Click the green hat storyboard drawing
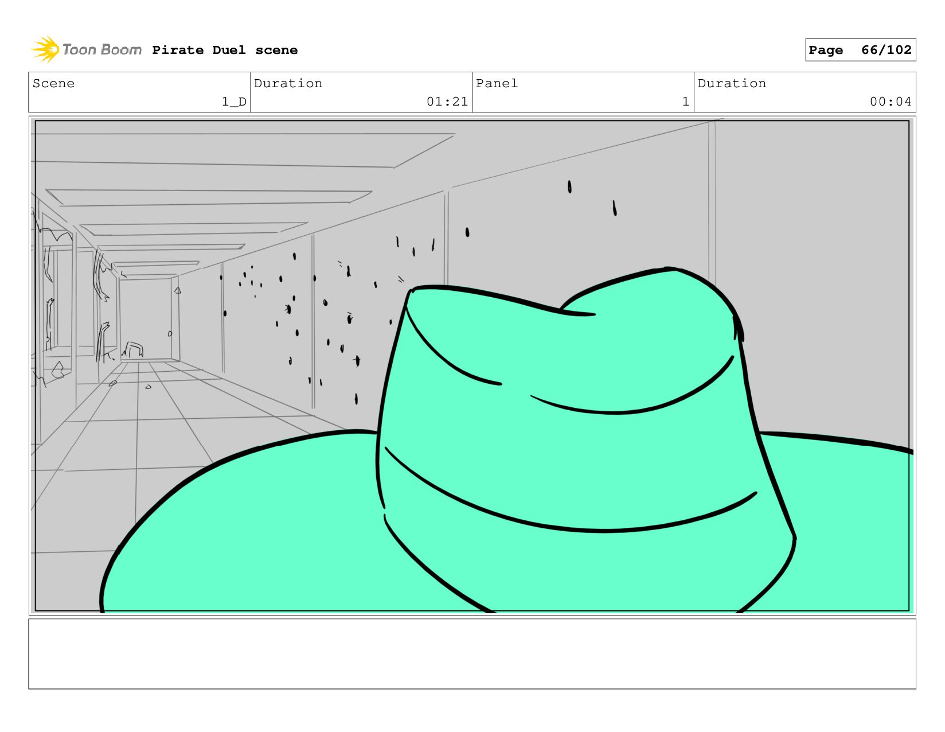 (507, 441)
